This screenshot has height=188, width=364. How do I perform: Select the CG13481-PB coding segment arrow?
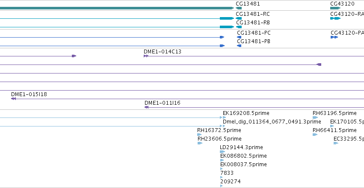click(239, 46)
